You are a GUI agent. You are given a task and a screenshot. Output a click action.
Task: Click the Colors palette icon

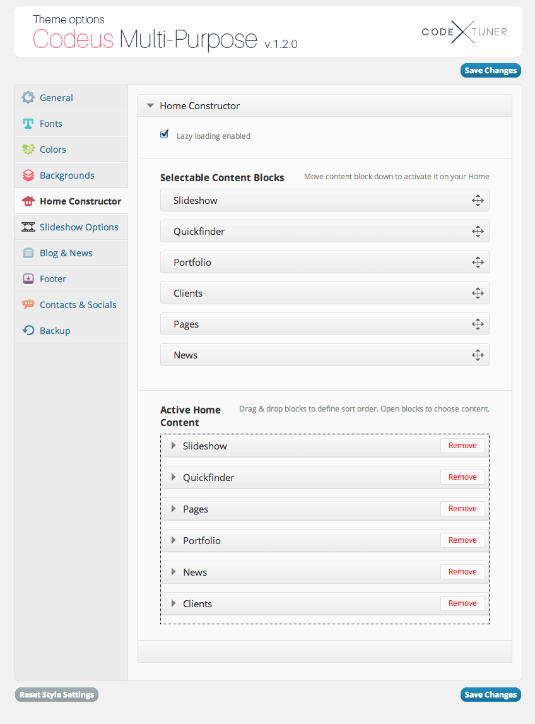click(x=28, y=149)
